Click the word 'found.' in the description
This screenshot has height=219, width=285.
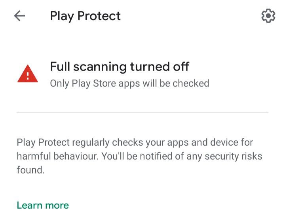point(31,170)
